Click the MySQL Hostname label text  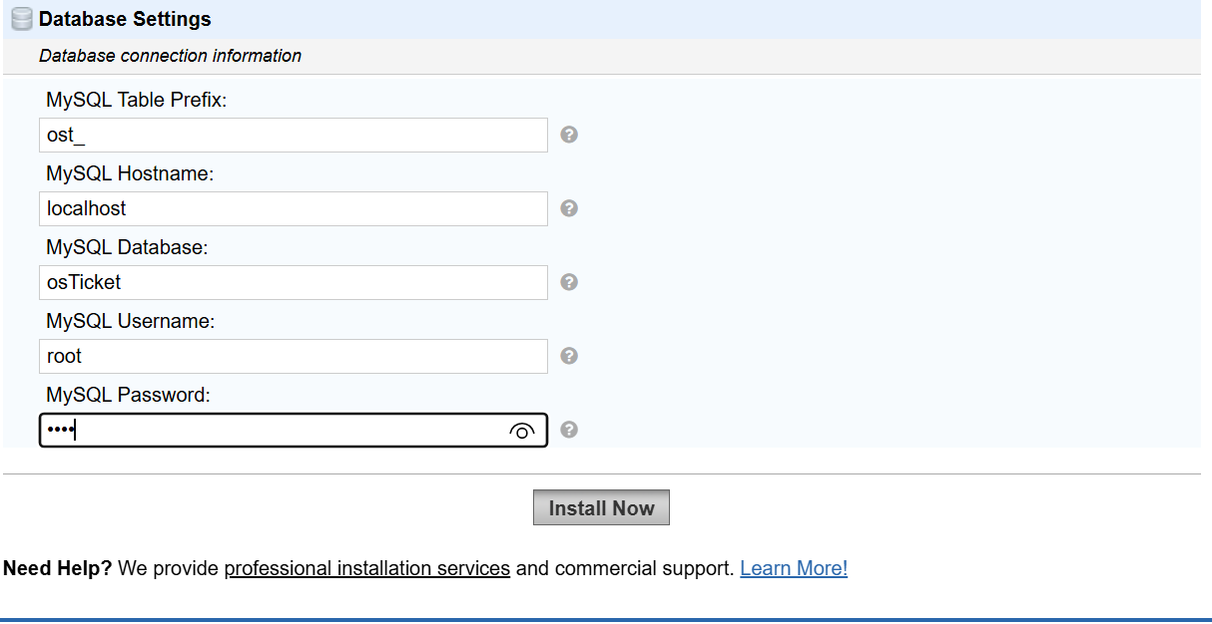pyautogui.click(x=130, y=174)
